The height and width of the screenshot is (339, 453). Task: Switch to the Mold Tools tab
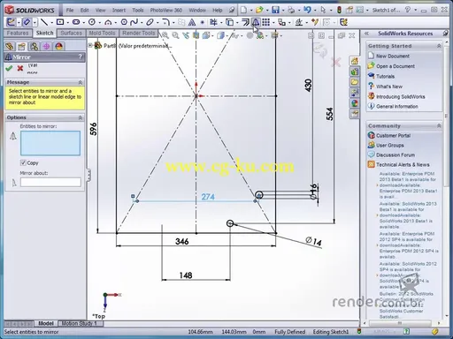[x=102, y=33]
